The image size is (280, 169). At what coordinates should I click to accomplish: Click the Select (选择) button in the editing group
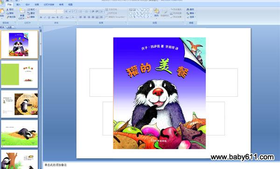(191, 17)
